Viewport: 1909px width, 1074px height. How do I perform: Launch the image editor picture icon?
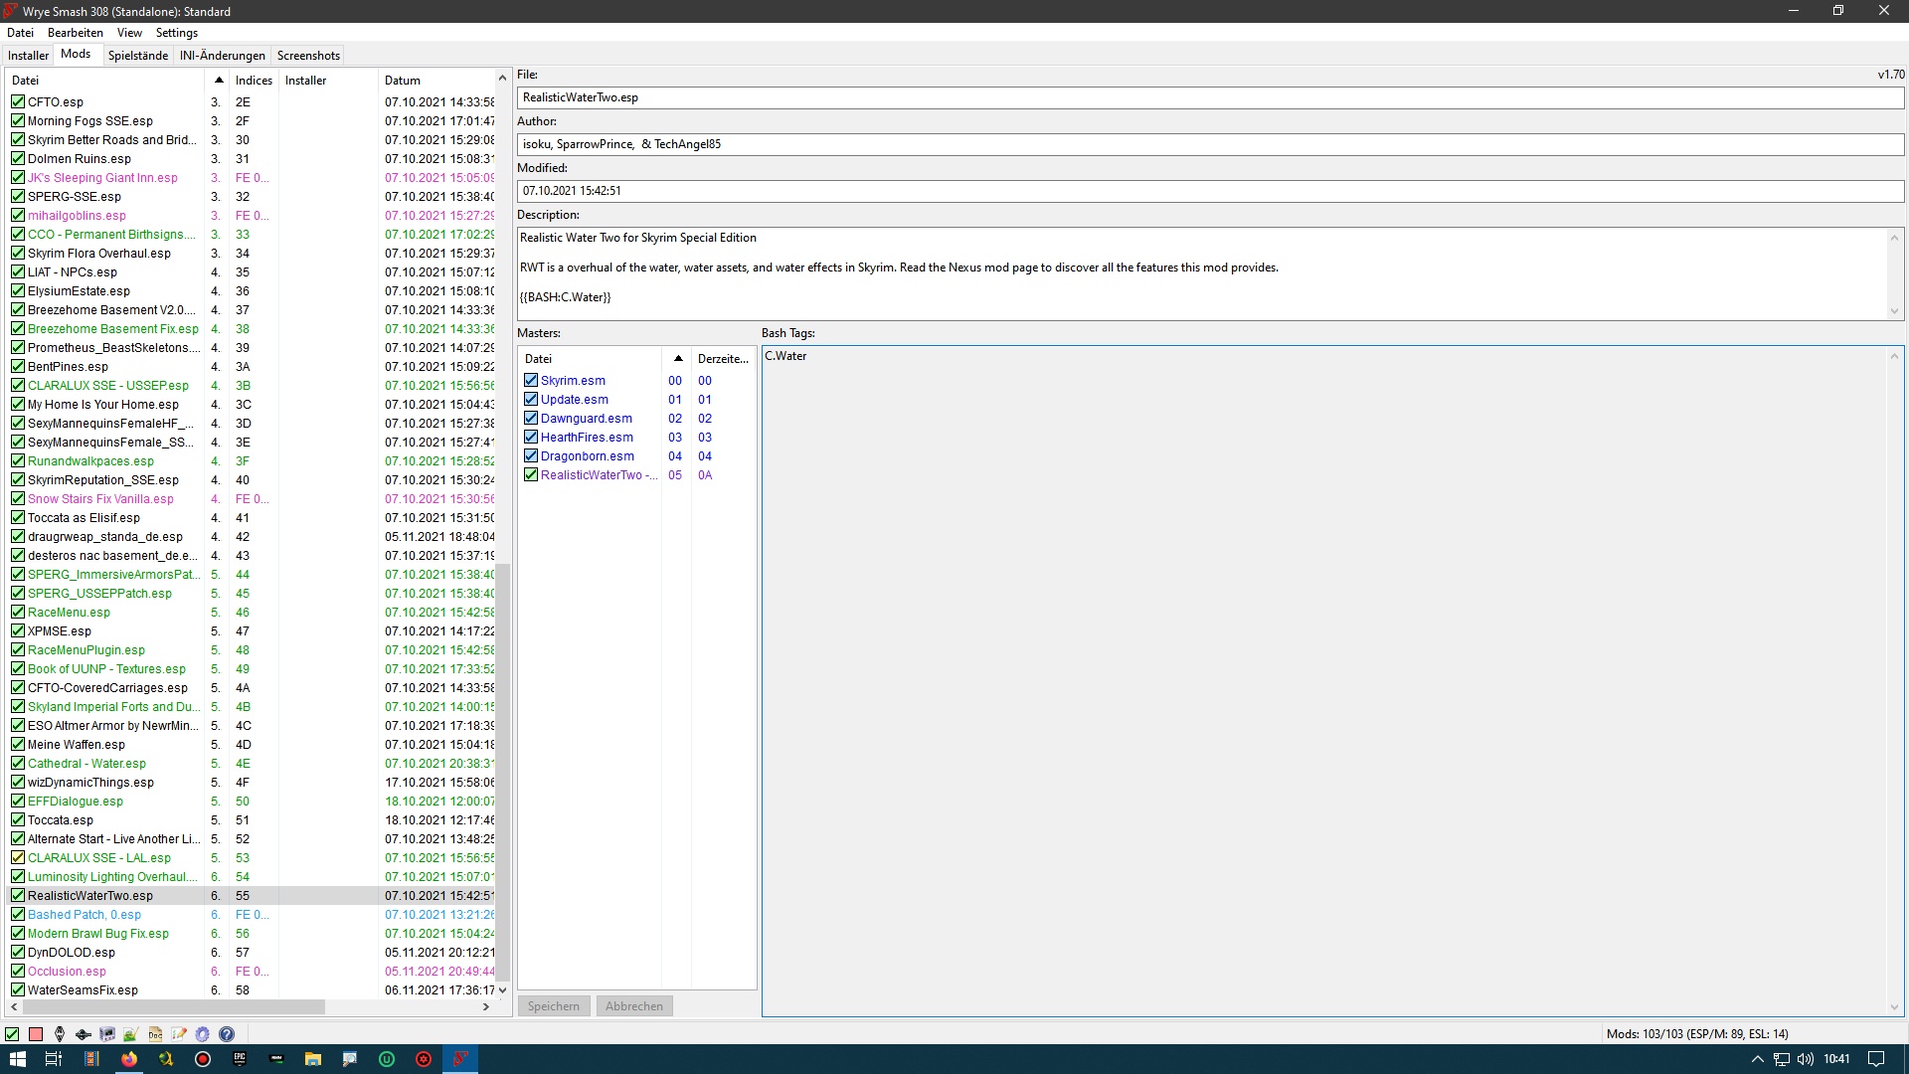pos(130,1034)
